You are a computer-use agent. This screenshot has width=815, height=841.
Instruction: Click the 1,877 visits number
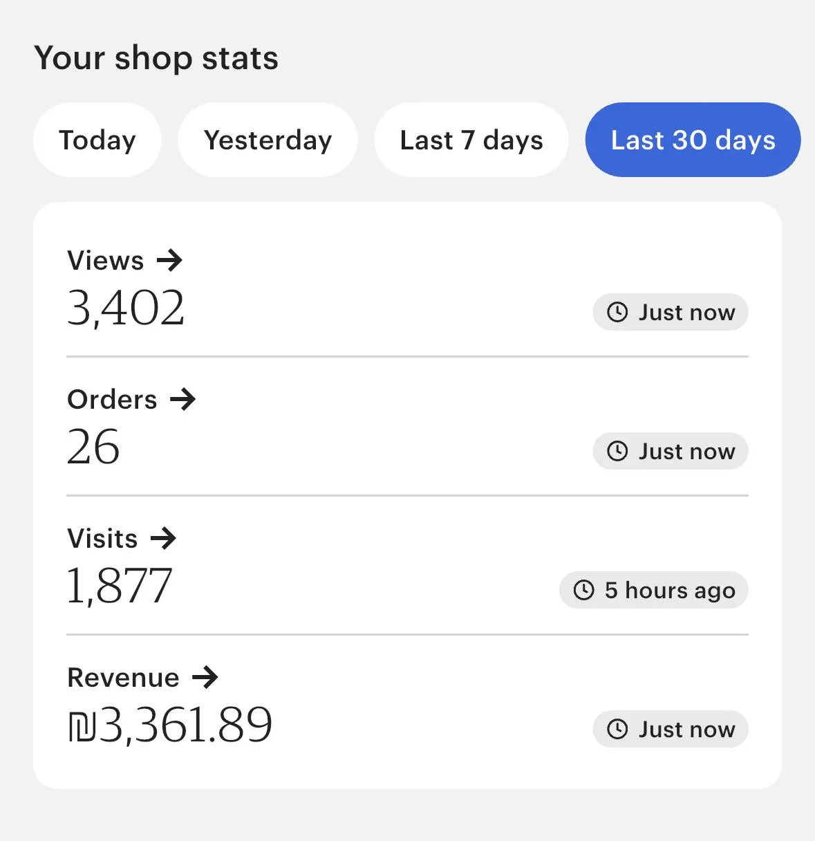pos(120,586)
